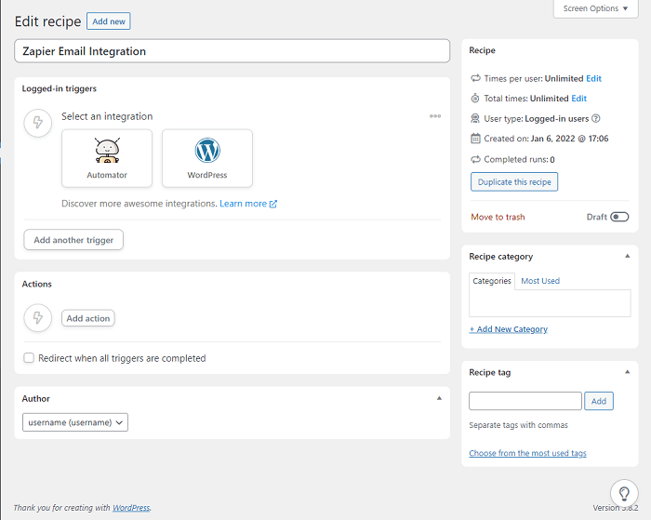651x520 pixels.
Task: Click the lightning bolt icon beside the trigger
Action: 38,123
